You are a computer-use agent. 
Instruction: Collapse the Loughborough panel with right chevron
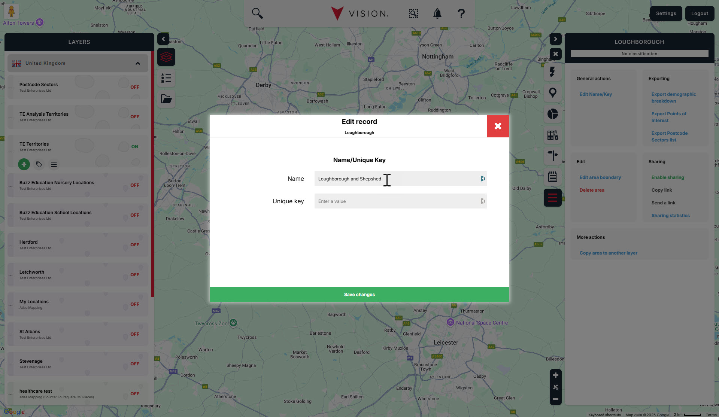(556, 39)
